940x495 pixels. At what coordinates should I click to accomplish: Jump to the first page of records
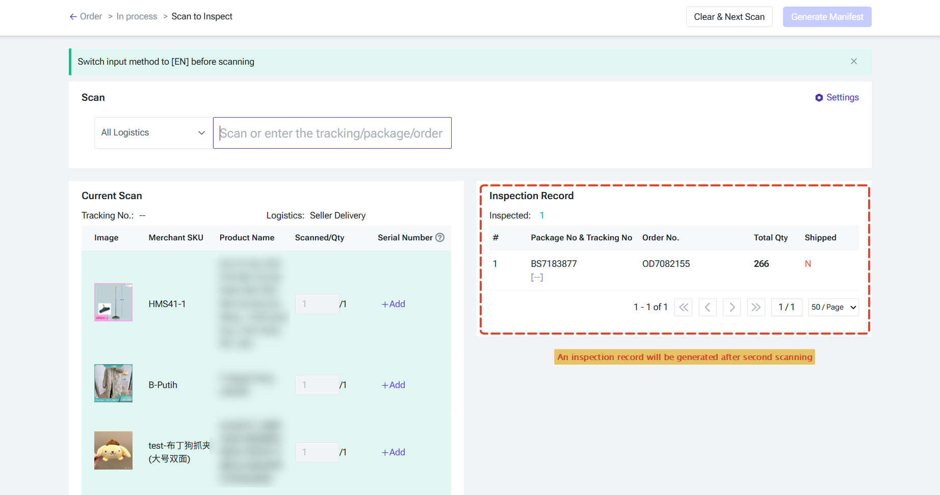coord(683,307)
